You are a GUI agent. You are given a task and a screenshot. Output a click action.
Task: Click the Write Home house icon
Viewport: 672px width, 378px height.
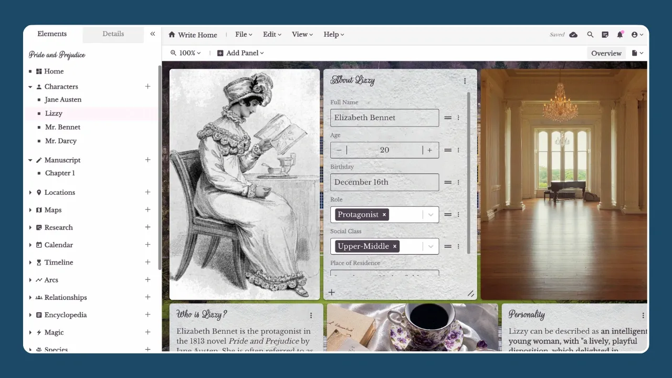point(173,34)
